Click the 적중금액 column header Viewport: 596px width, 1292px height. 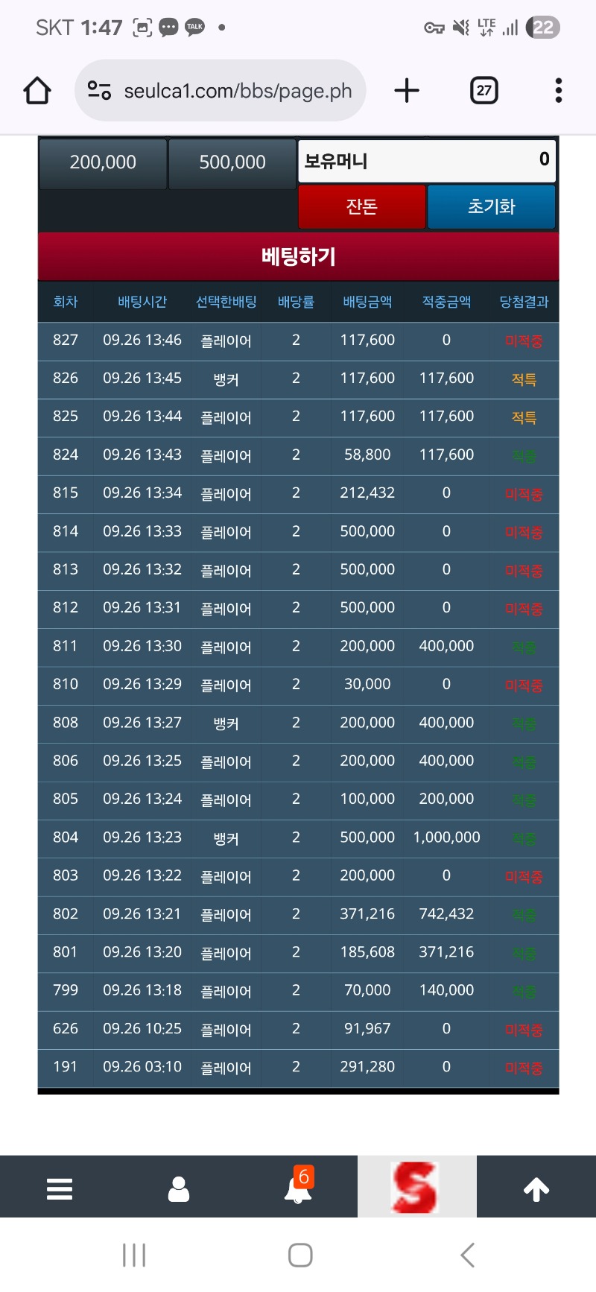[446, 302]
